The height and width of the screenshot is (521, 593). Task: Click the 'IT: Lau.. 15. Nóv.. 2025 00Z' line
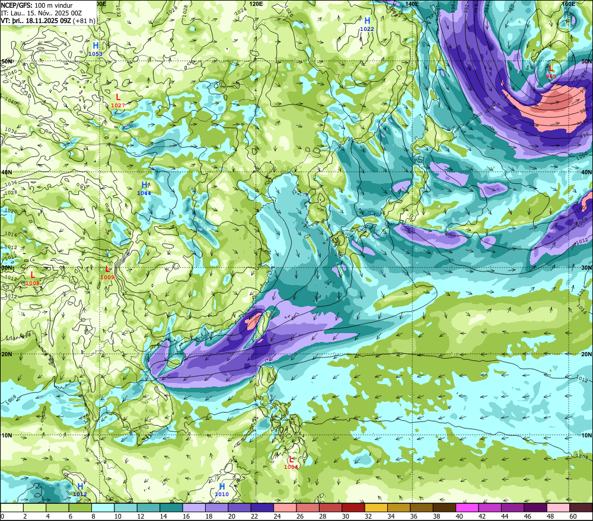click(42, 13)
